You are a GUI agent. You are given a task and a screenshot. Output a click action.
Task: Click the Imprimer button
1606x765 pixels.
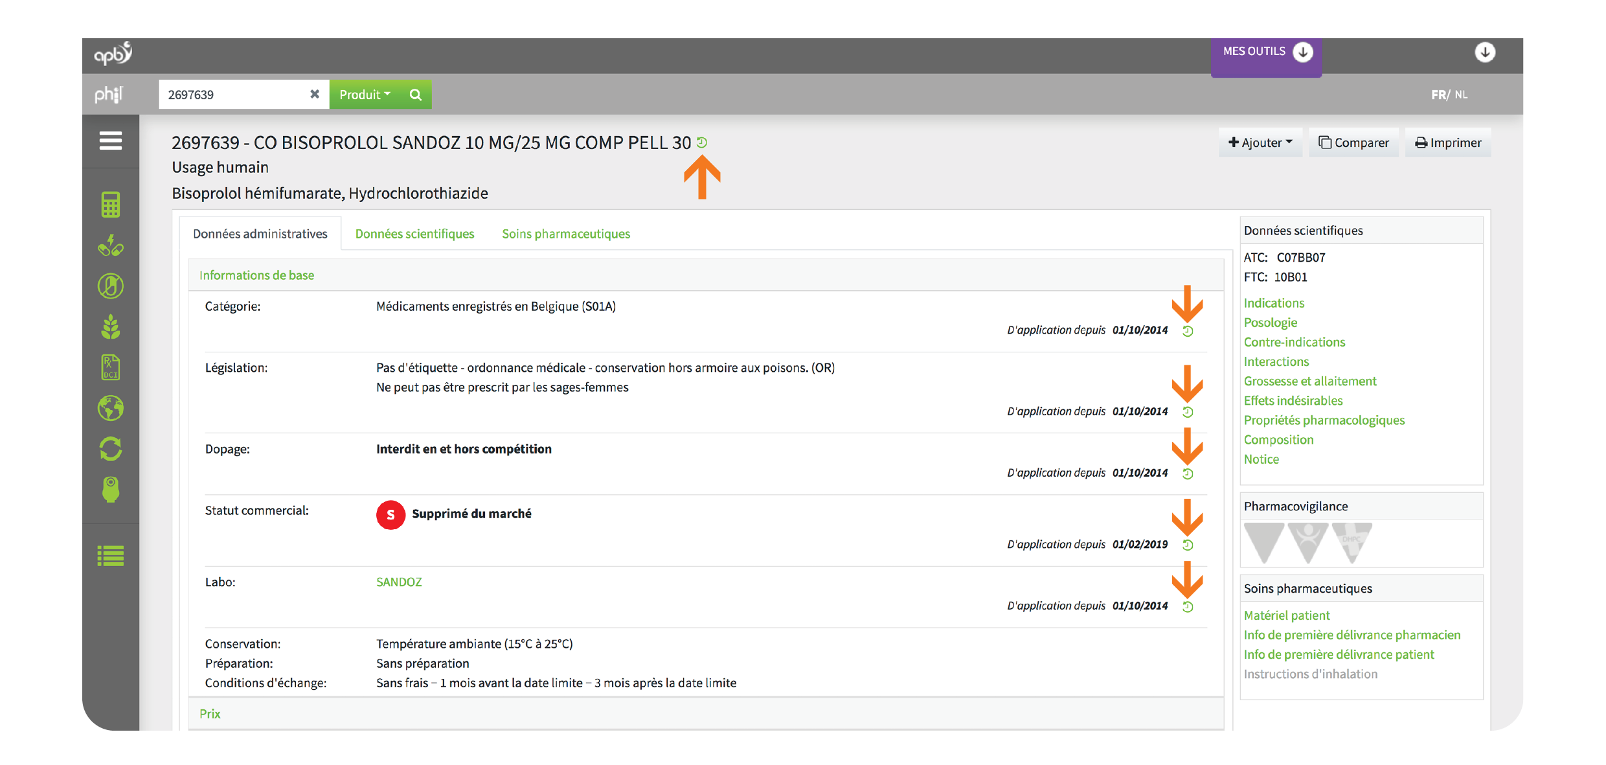[x=1448, y=143]
